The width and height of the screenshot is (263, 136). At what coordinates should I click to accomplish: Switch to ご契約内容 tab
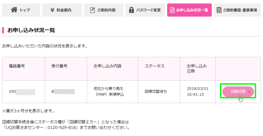[x=104, y=10]
